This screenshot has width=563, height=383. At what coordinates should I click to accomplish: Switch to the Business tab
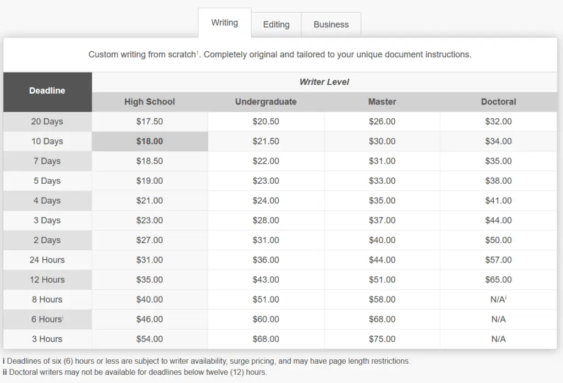(x=330, y=24)
